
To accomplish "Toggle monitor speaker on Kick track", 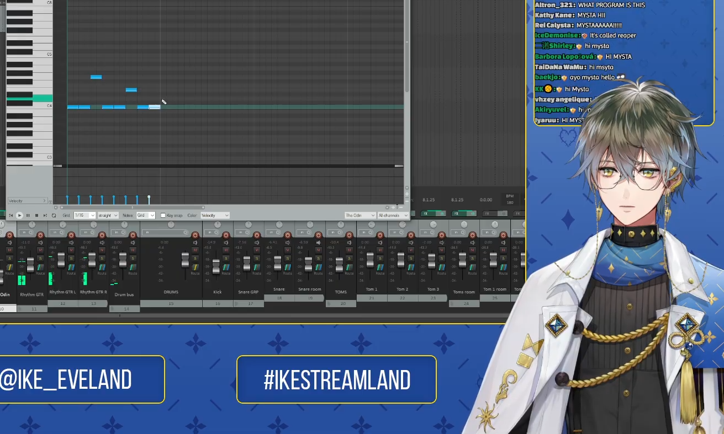I will point(226,243).
